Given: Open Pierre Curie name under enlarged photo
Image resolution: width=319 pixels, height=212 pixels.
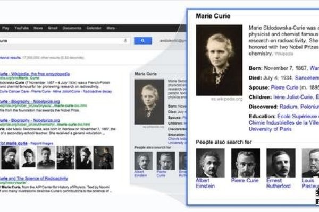Looking at the screenshot, I should click(x=245, y=180).
